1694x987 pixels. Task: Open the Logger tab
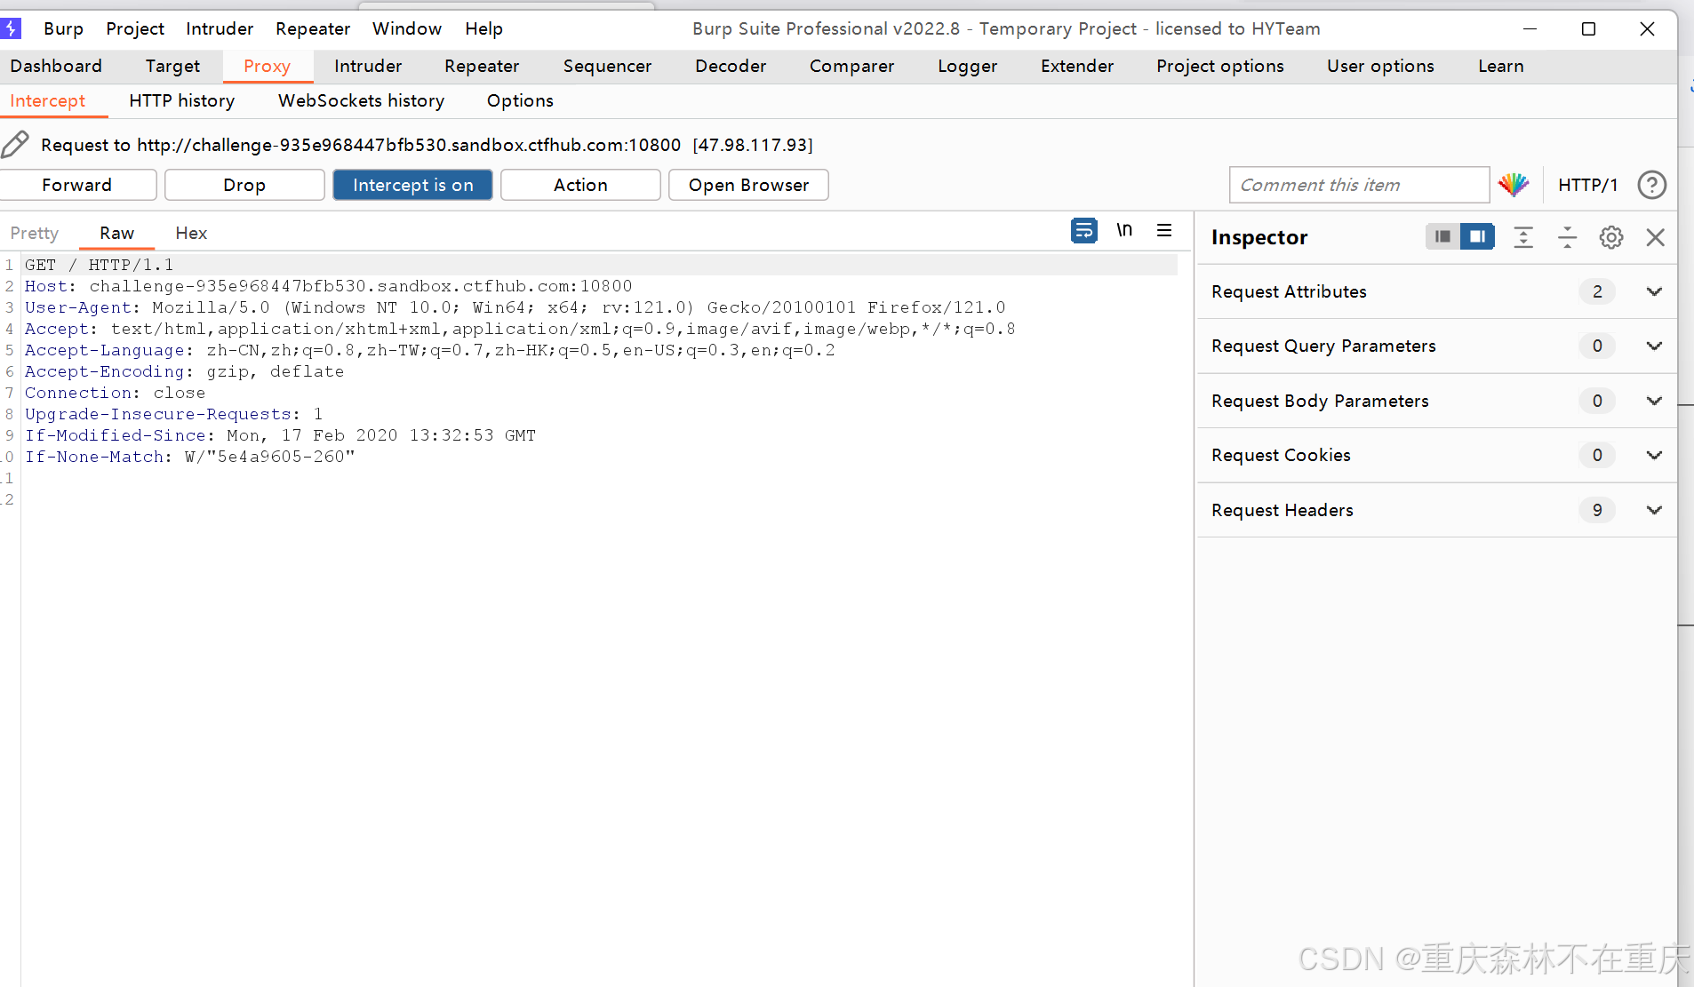pos(968,66)
